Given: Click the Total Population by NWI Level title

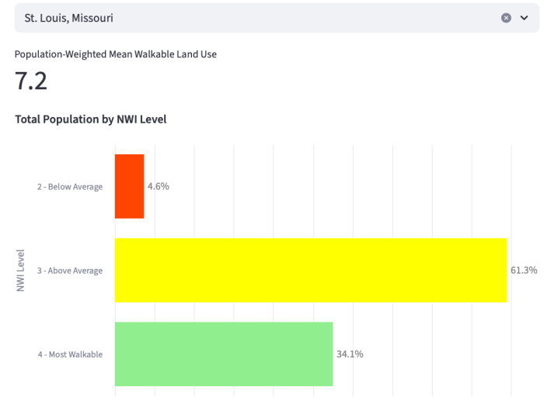Looking at the screenshot, I should pyautogui.click(x=90, y=119).
